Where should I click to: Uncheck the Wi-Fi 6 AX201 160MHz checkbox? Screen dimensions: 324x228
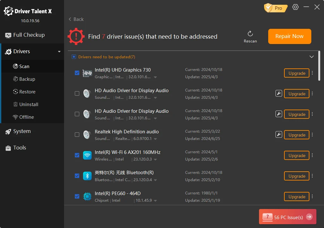[x=77, y=155]
